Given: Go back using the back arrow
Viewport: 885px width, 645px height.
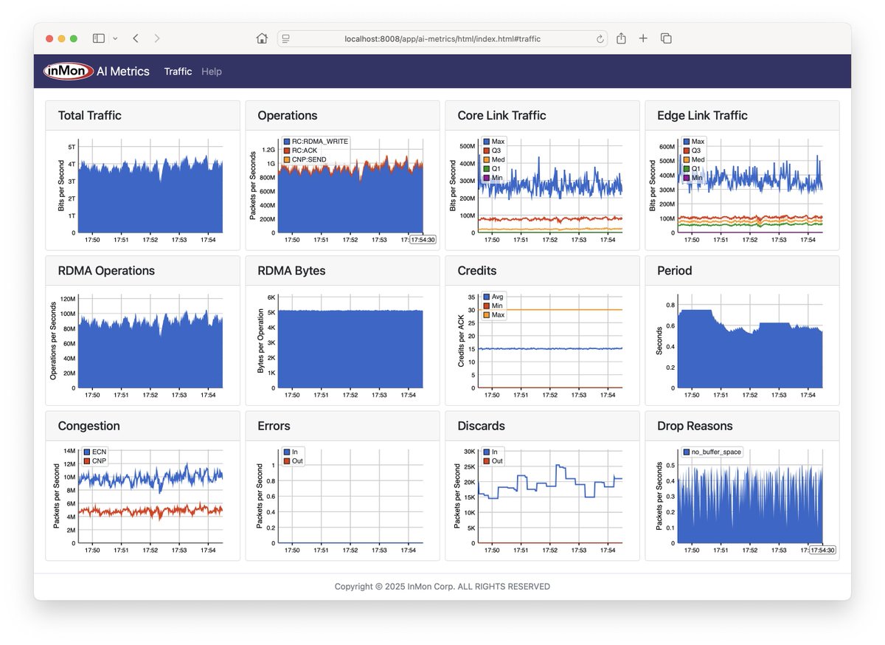Looking at the screenshot, I should [x=136, y=38].
